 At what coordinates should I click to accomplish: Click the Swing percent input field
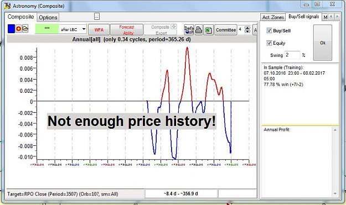[292, 55]
